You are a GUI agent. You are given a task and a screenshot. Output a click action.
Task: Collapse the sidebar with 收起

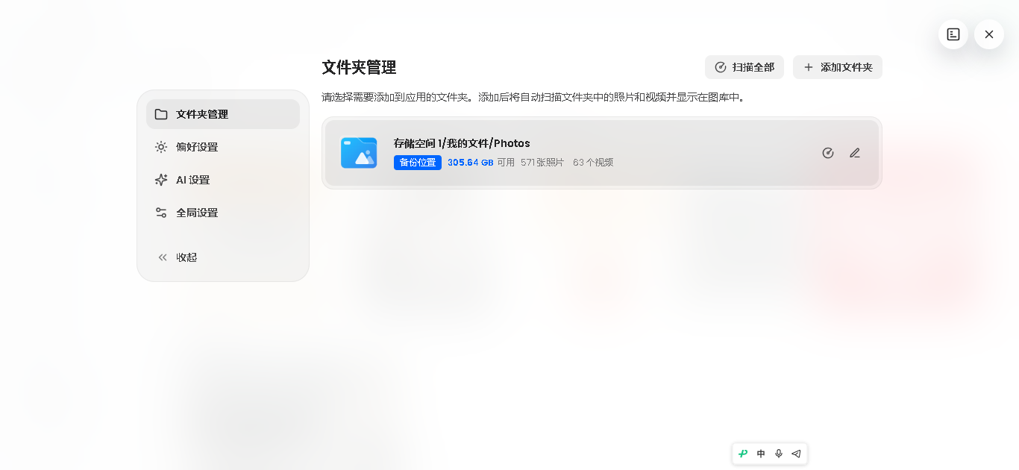[223, 257]
